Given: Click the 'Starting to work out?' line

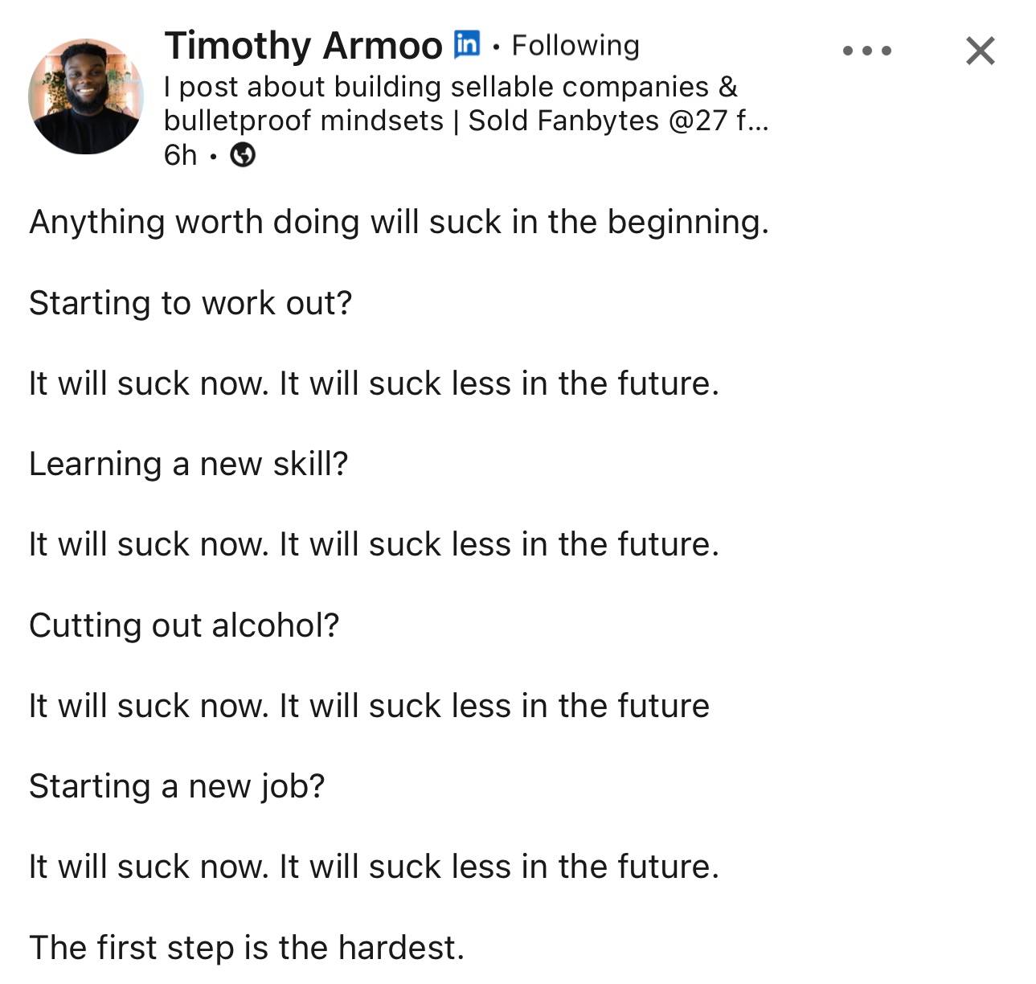Looking at the screenshot, I should pos(190,303).
